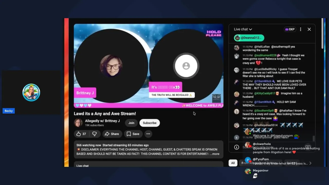Click the Becky name label
The height and width of the screenshot is (185, 329).
tap(9, 111)
